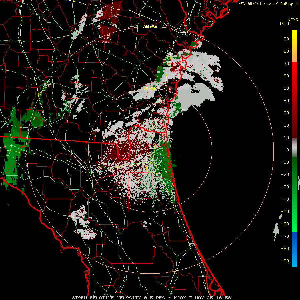Click the 10 value on velocity scale
The height and width of the screenshot is (300, 300).
286,138
